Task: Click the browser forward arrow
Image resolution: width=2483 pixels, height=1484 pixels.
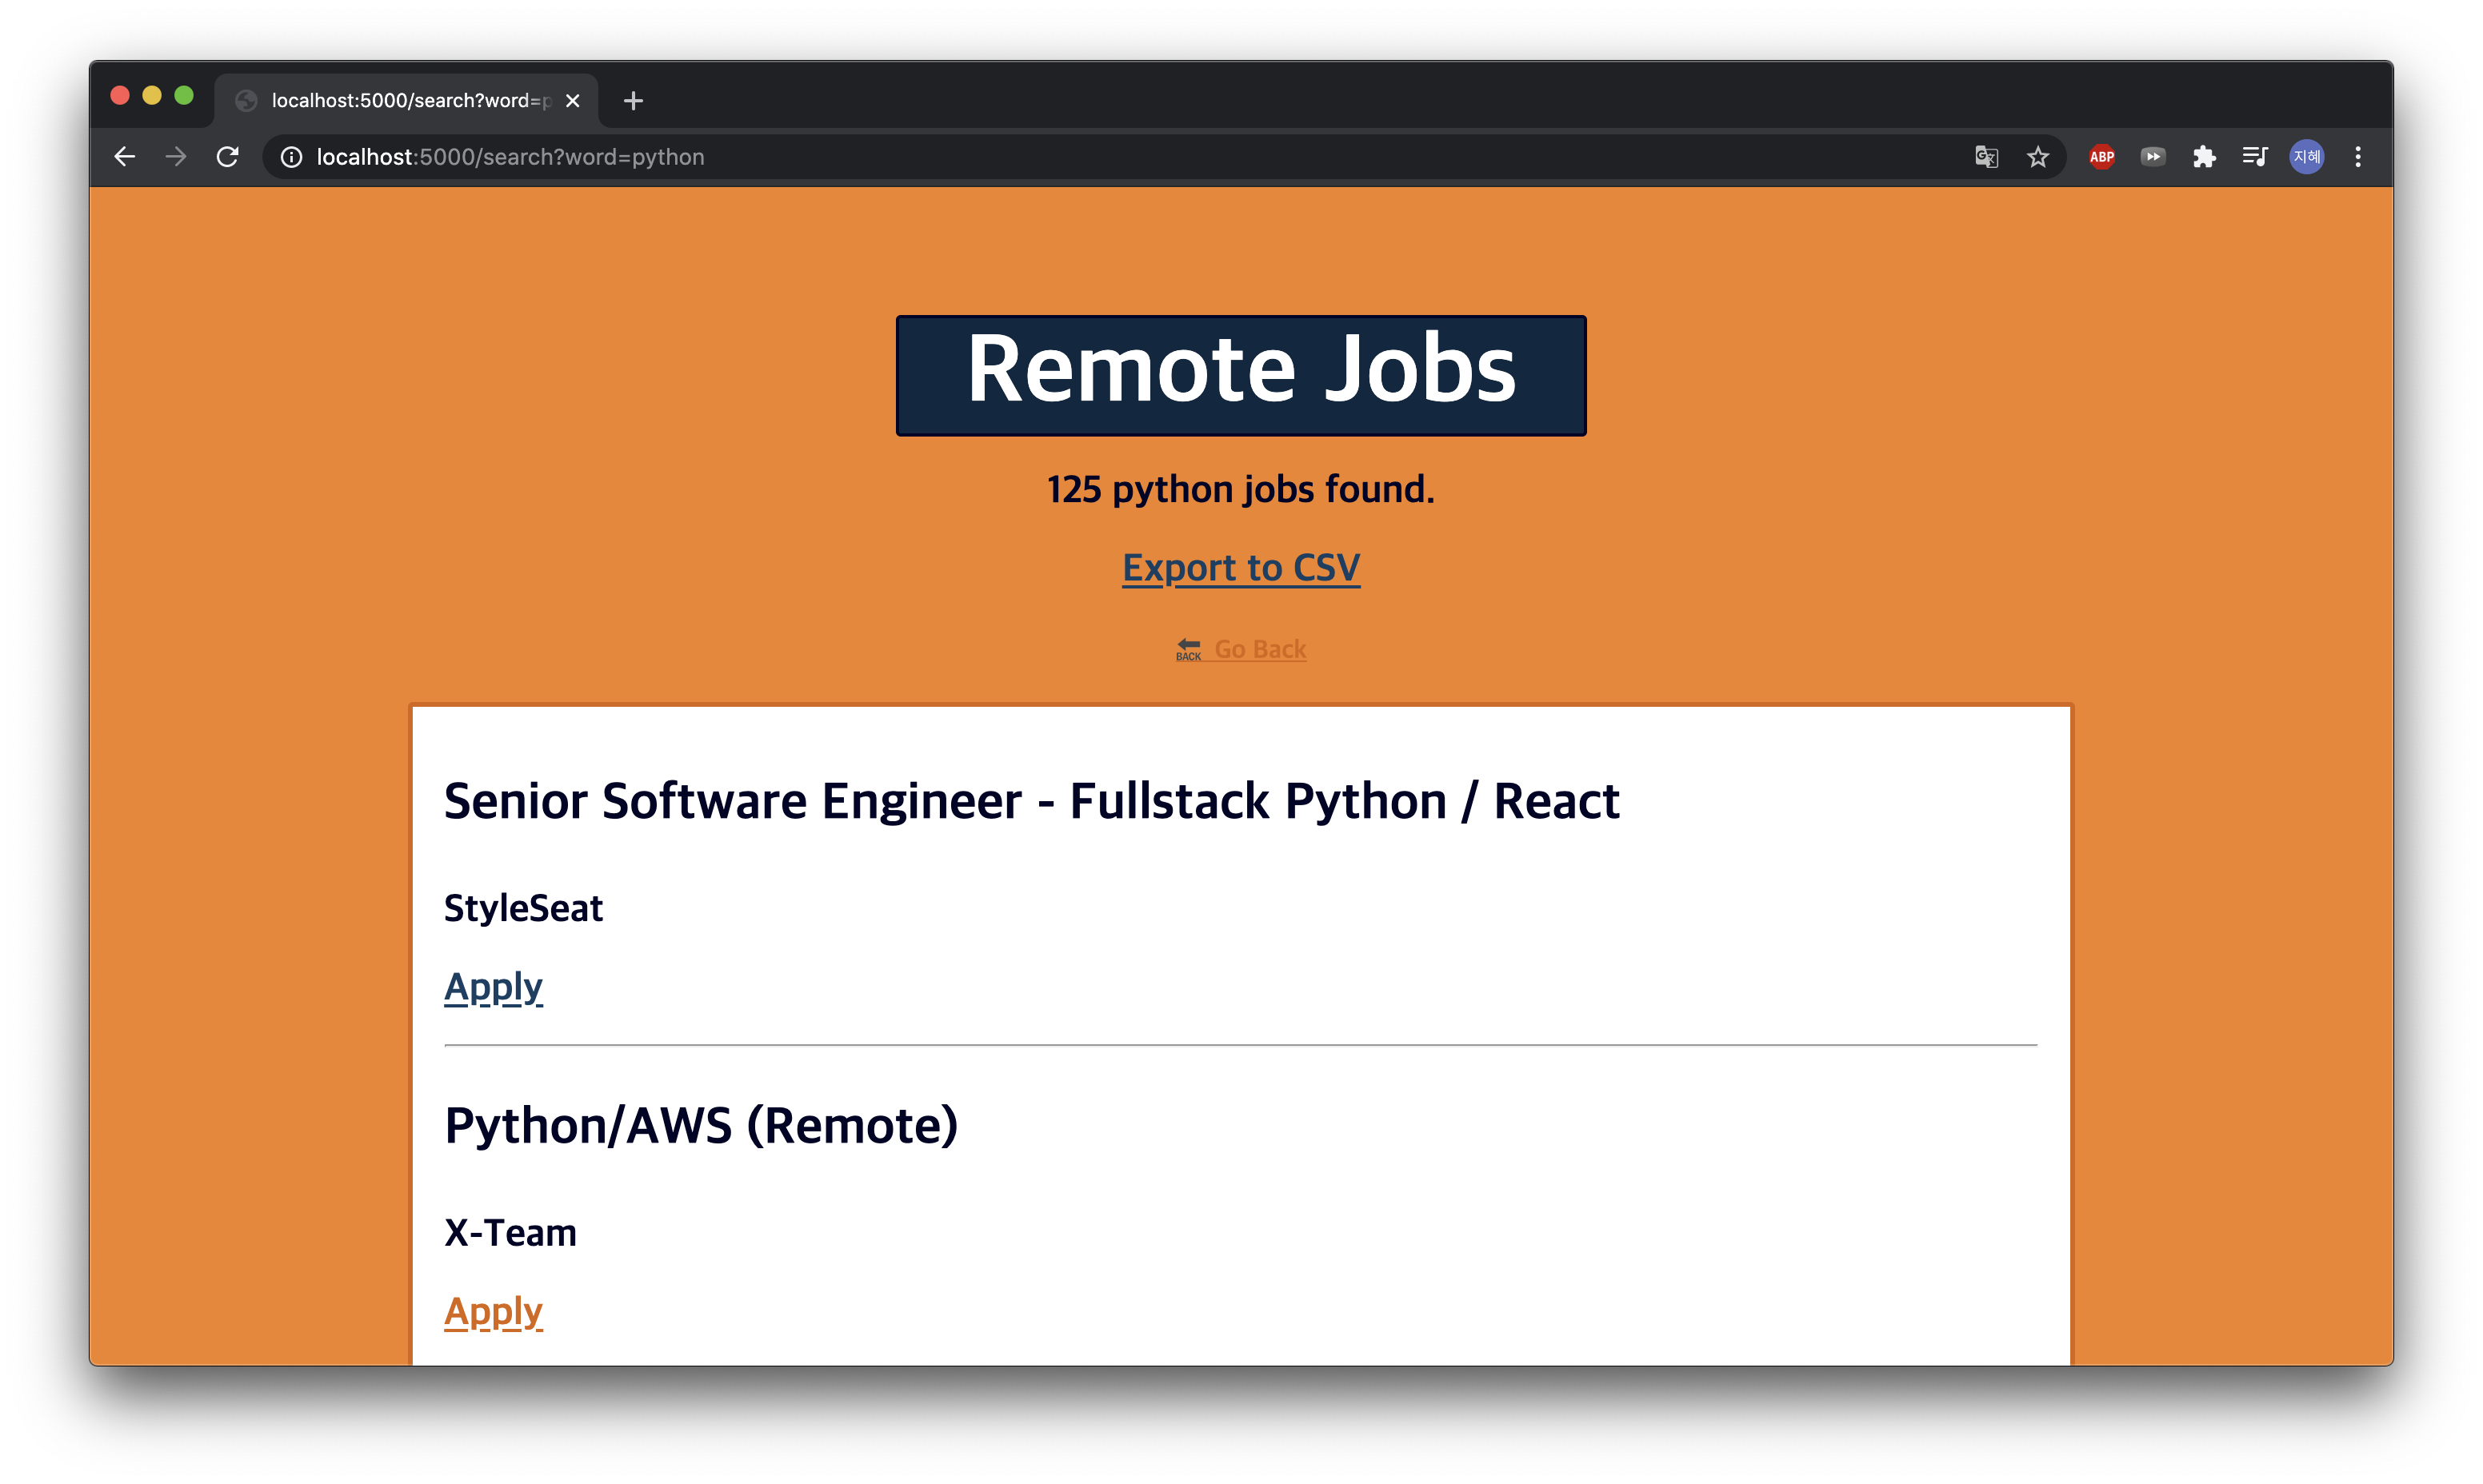Action: tap(176, 157)
